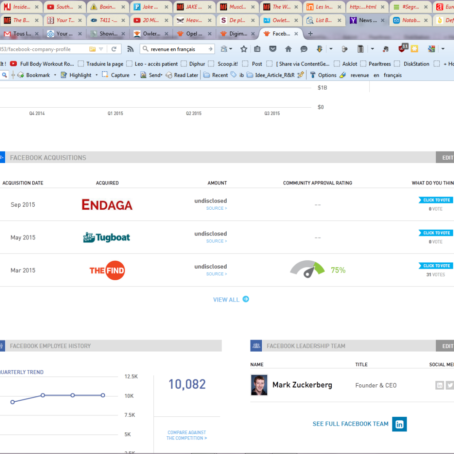Open dropdown arrow after the S3 icon
This screenshot has width=454, height=454.
(443, 49)
